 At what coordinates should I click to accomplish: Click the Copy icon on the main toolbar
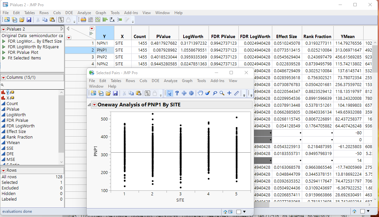[x=44, y=20]
